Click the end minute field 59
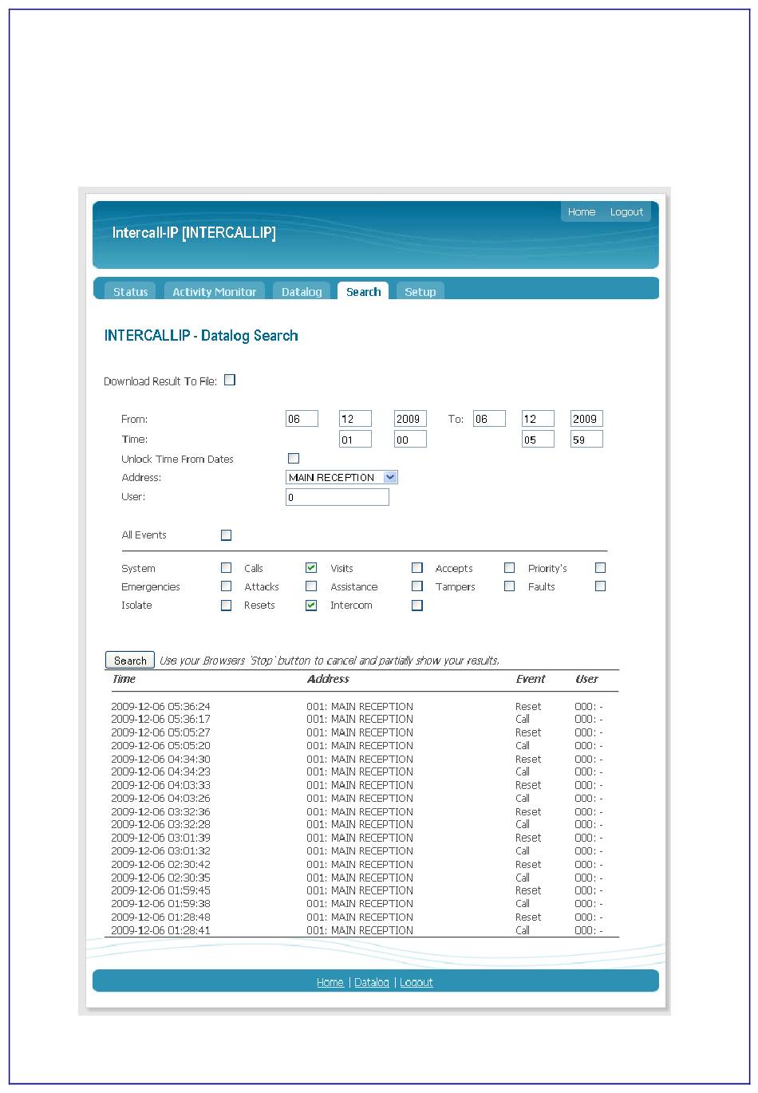 click(586, 440)
